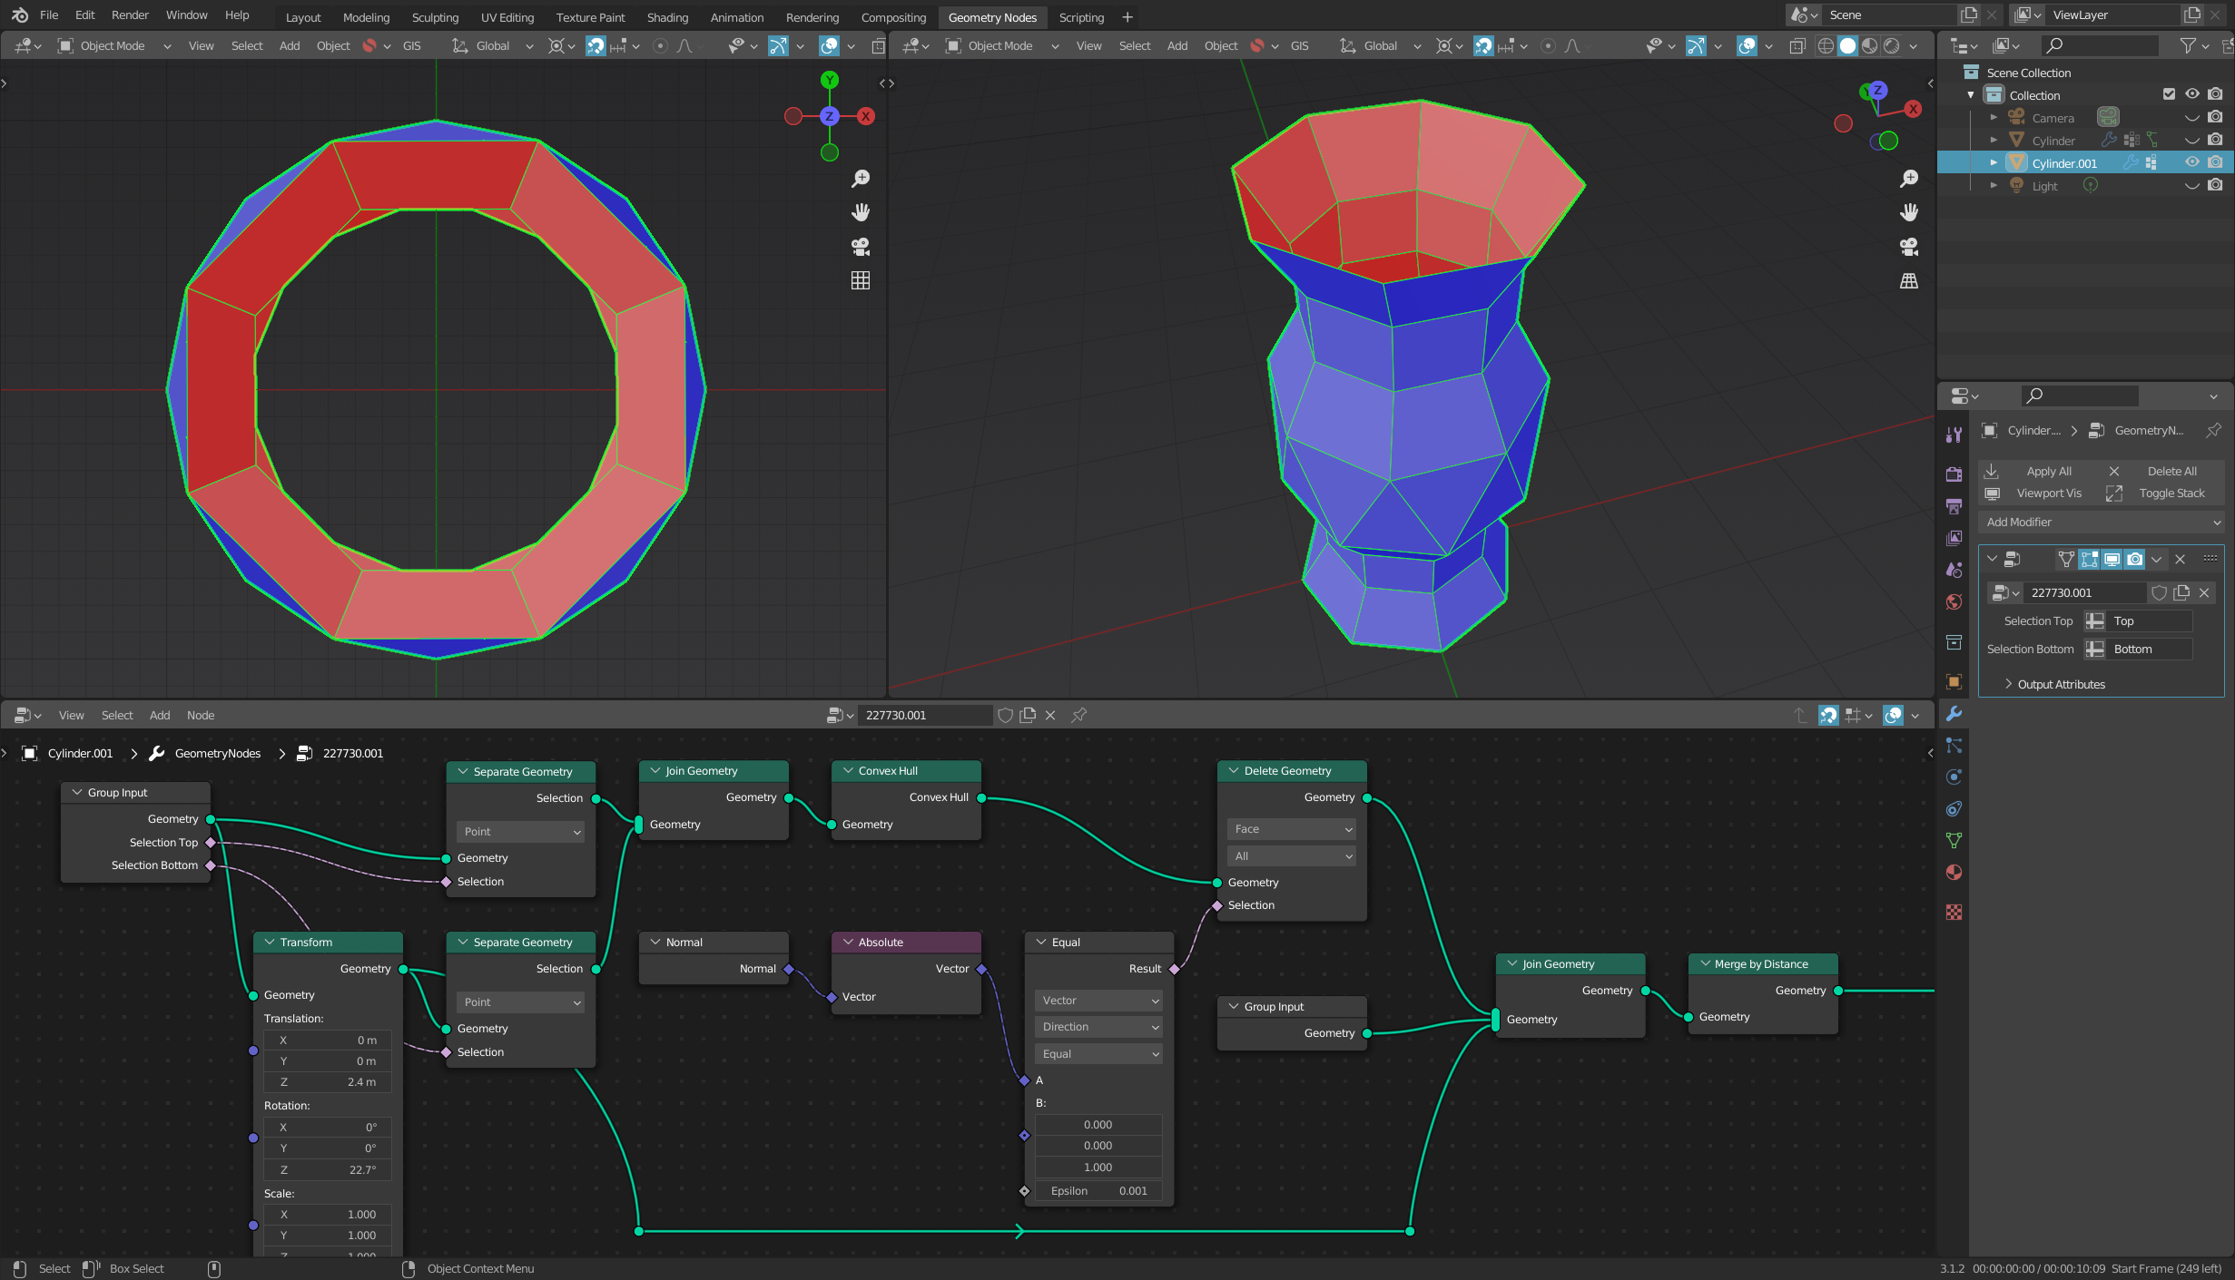Select rendered shading mode in right viewport
Viewport: 2235px width, 1280px height.
tap(1891, 45)
